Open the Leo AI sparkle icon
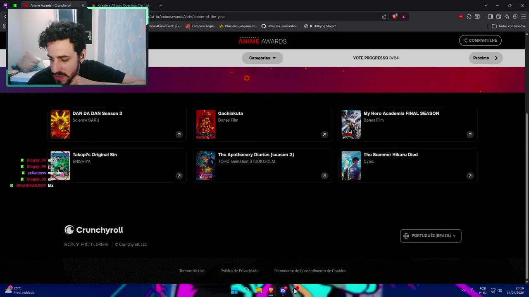529x297 pixels. [507, 16]
